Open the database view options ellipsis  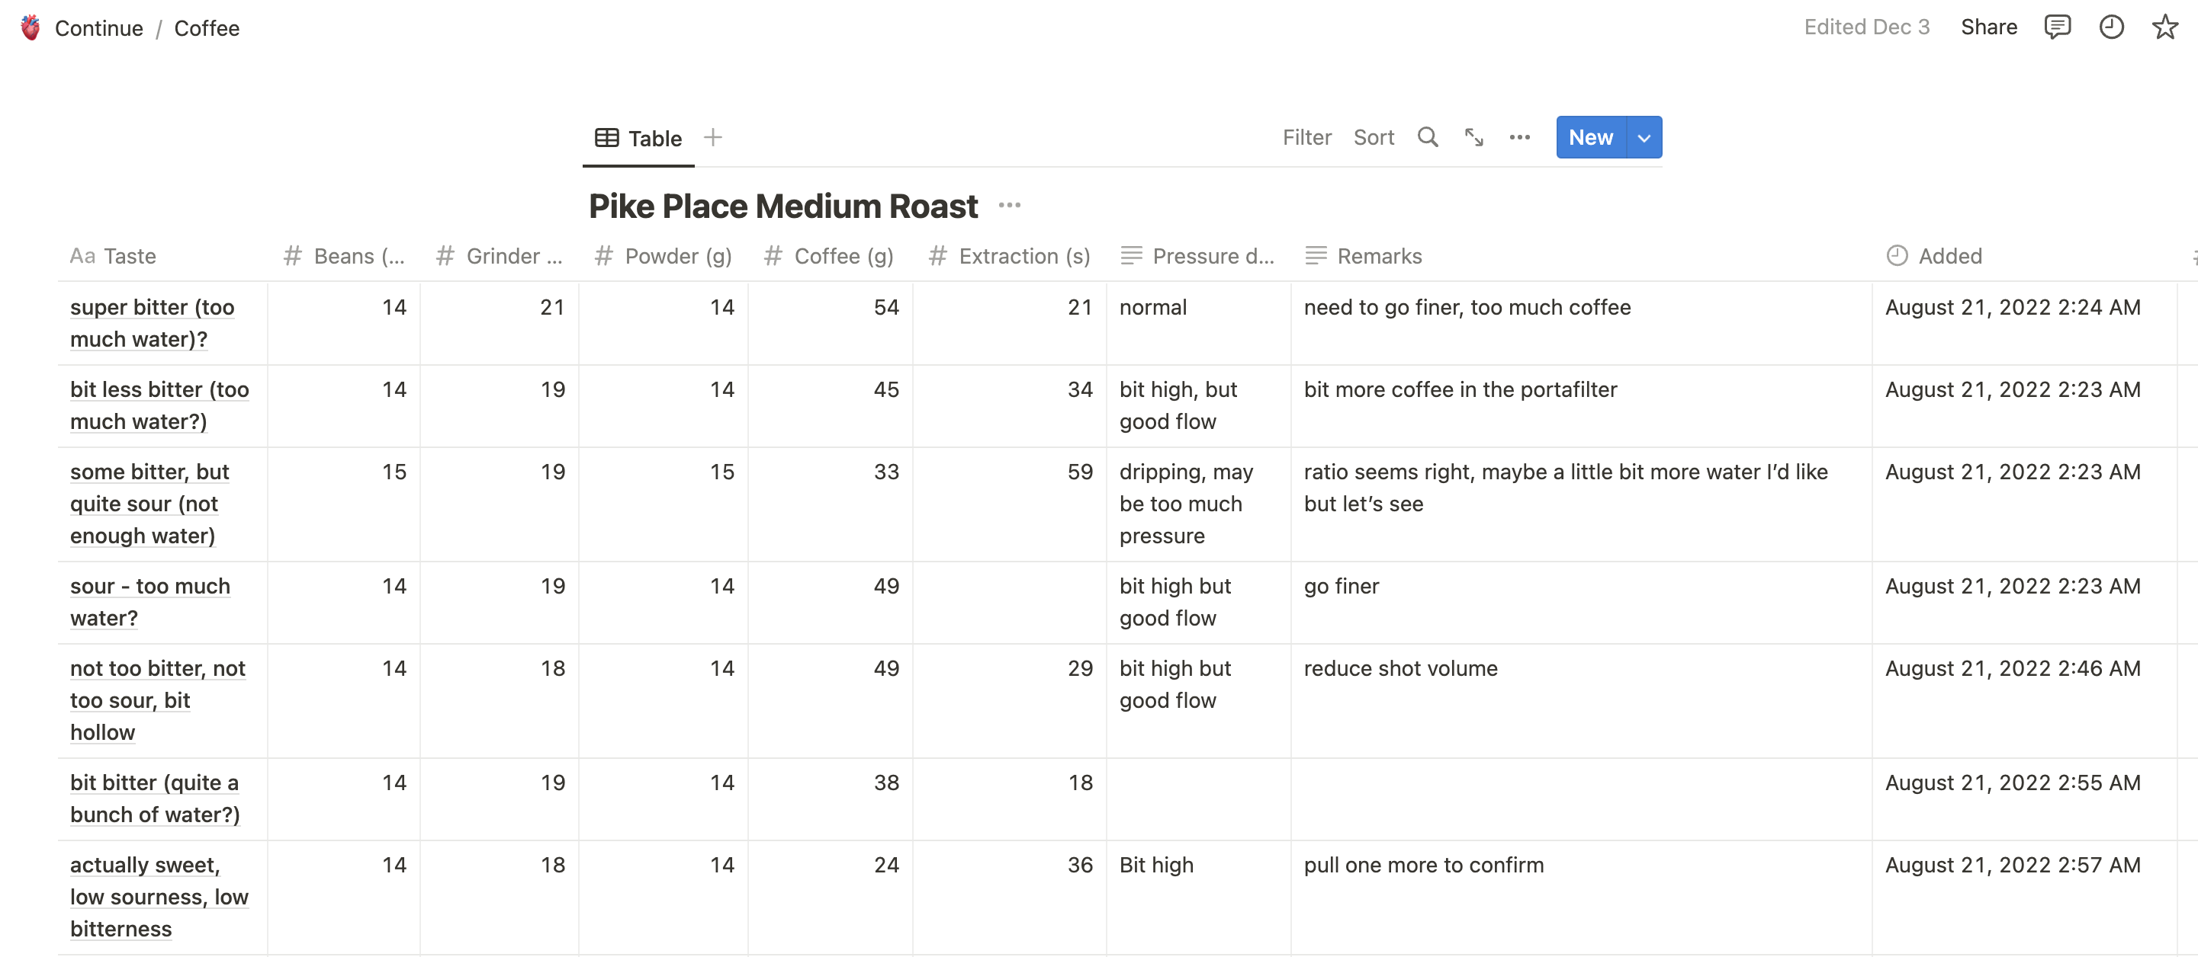point(1520,137)
